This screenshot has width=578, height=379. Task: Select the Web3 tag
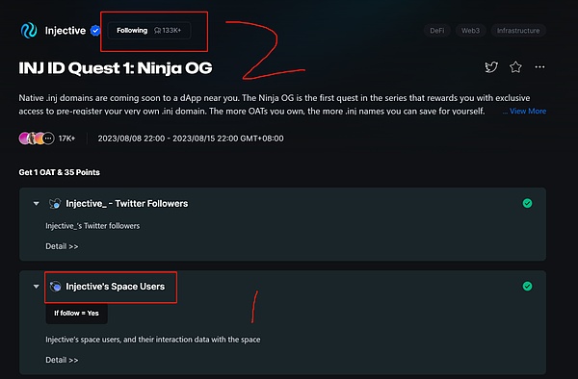click(470, 31)
